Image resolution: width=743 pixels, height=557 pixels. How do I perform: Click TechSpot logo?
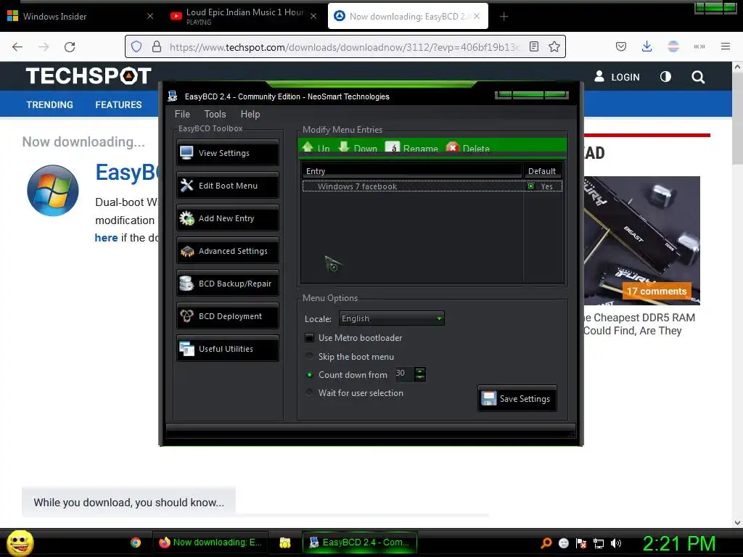(89, 75)
